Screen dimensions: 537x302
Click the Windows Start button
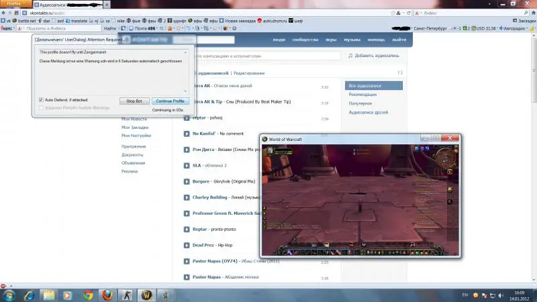tap(11, 295)
